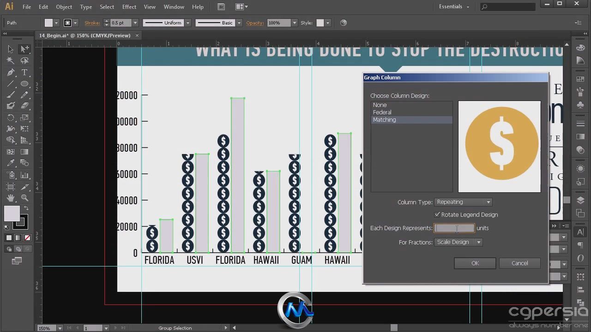Select the Symbol Sprayer tool

[x=11, y=175]
